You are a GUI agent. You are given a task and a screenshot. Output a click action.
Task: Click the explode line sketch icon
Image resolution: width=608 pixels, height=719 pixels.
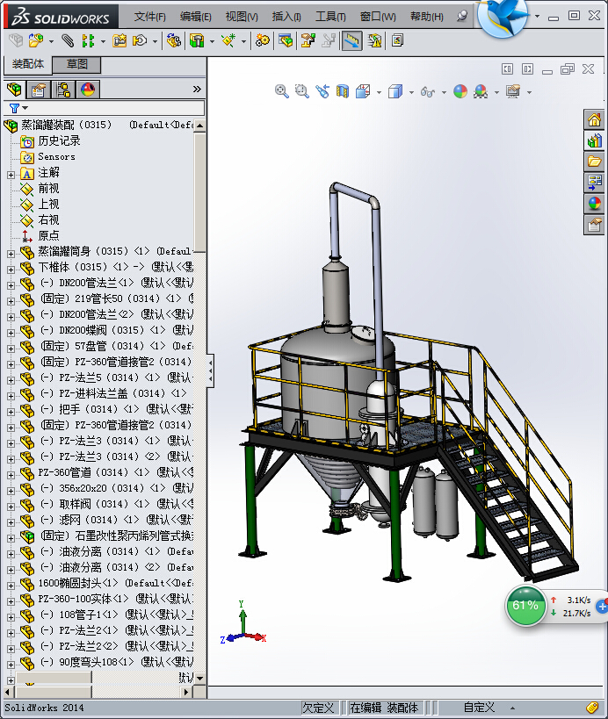point(329,40)
